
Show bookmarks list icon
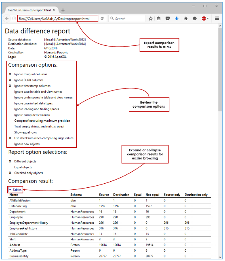pos(158,19)
